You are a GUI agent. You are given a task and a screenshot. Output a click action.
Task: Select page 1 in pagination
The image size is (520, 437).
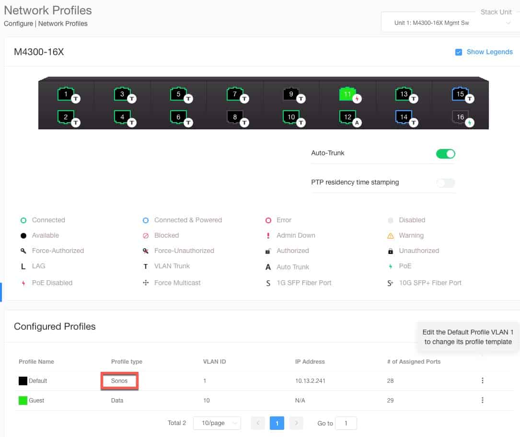(x=277, y=423)
